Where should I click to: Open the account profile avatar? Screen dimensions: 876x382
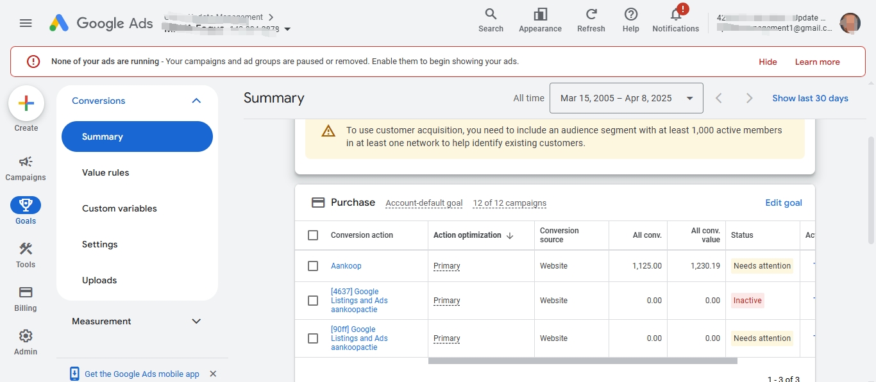850,23
